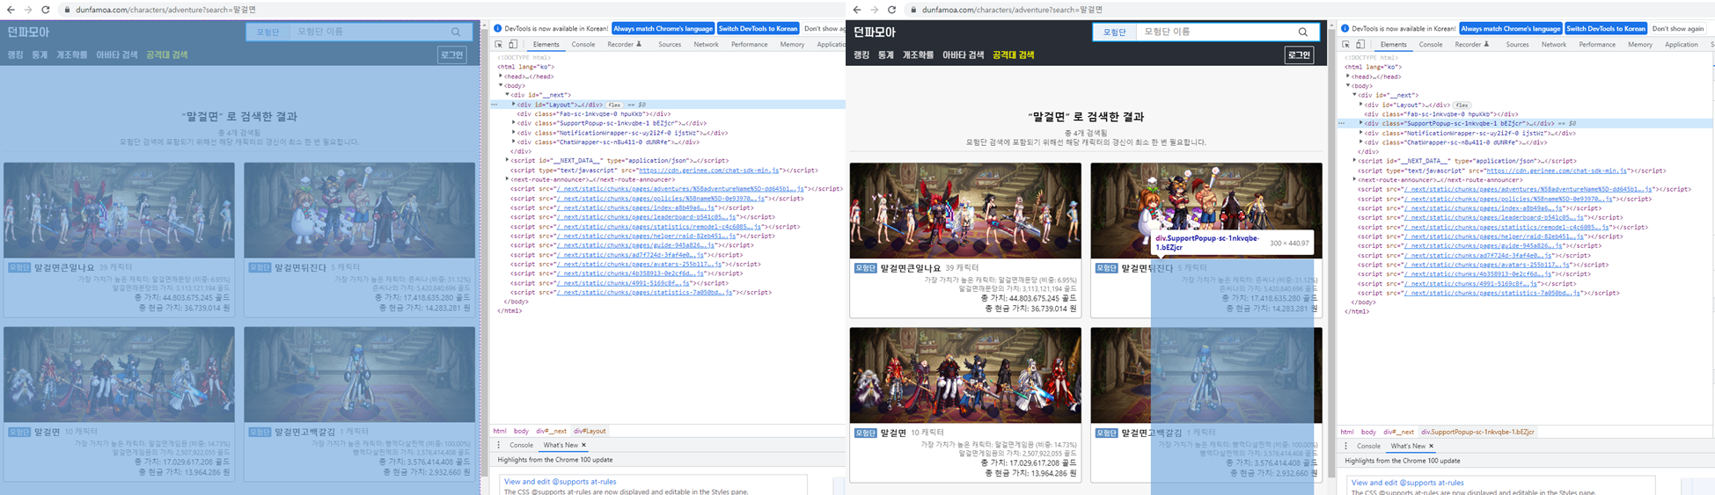The image size is (1715, 495).
Task: Expand the head node in left DevTools
Action: pos(501,76)
